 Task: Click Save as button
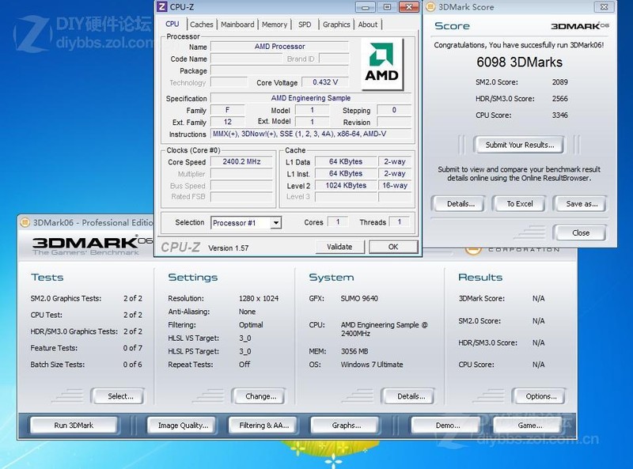[x=582, y=204]
